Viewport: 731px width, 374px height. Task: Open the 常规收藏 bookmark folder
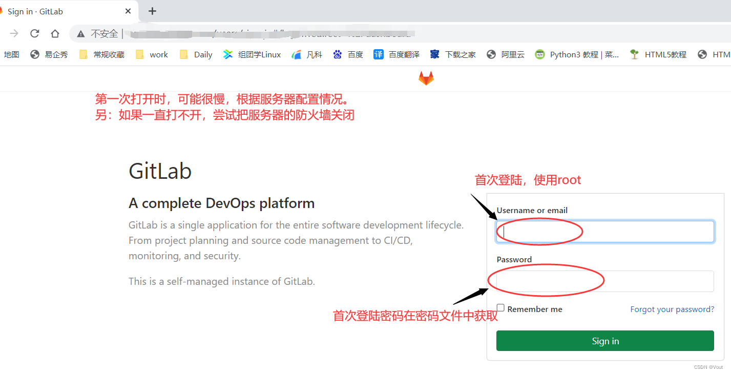[102, 54]
